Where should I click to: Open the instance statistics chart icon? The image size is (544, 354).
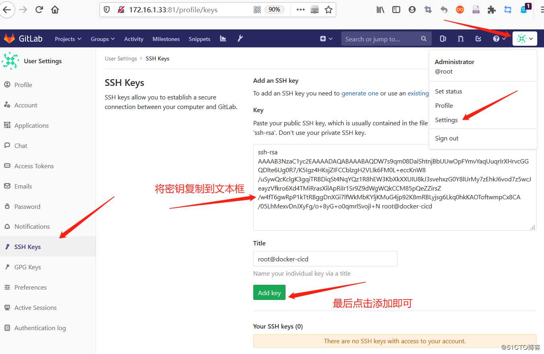point(223,39)
